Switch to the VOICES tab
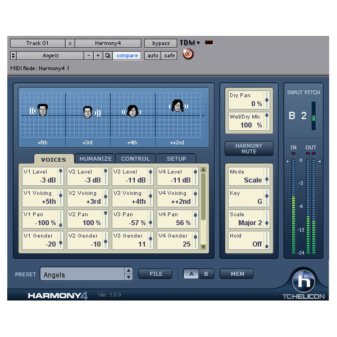 [53, 160]
